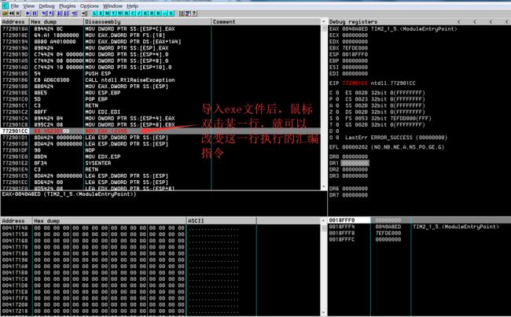Click the Trace over toolbar icon
511x317 pixels.
pyautogui.click(x=66, y=13)
